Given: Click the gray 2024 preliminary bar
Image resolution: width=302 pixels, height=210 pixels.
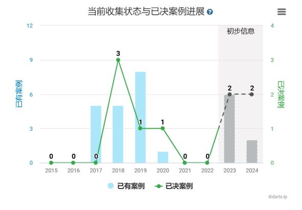Looking at the screenshot, I should 252,152.
